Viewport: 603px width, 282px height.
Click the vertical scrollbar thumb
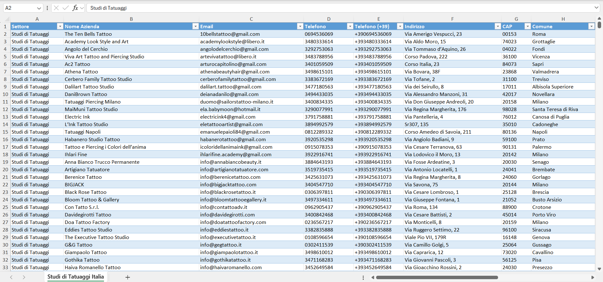click(599, 25)
